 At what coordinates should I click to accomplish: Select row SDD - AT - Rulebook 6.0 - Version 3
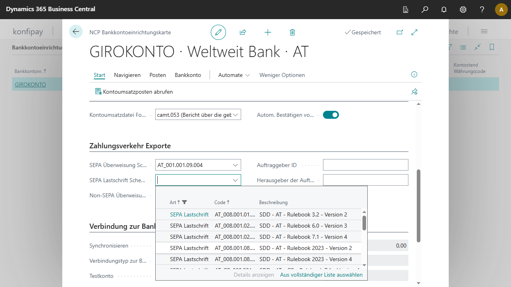(258, 226)
